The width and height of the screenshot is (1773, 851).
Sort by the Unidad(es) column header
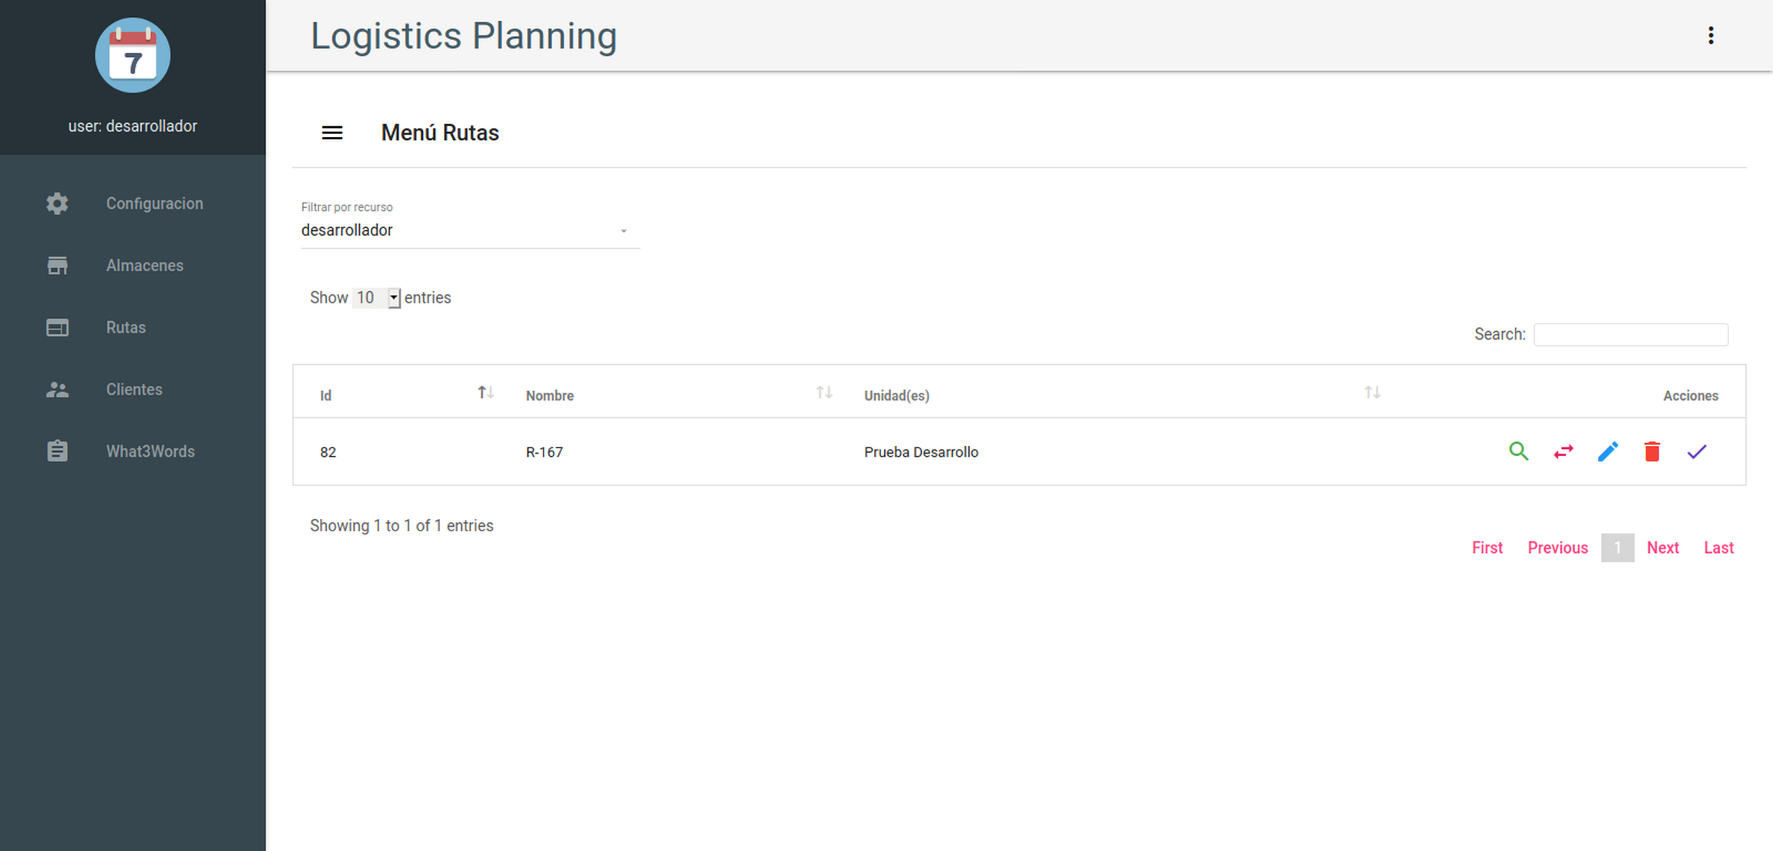point(897,395)
